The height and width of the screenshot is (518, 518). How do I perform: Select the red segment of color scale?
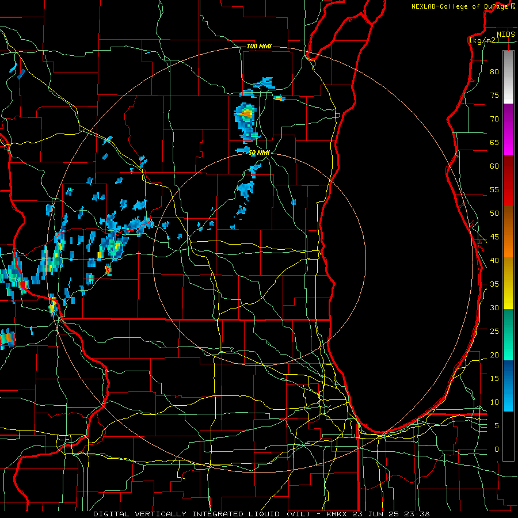(x=508, y=181)
